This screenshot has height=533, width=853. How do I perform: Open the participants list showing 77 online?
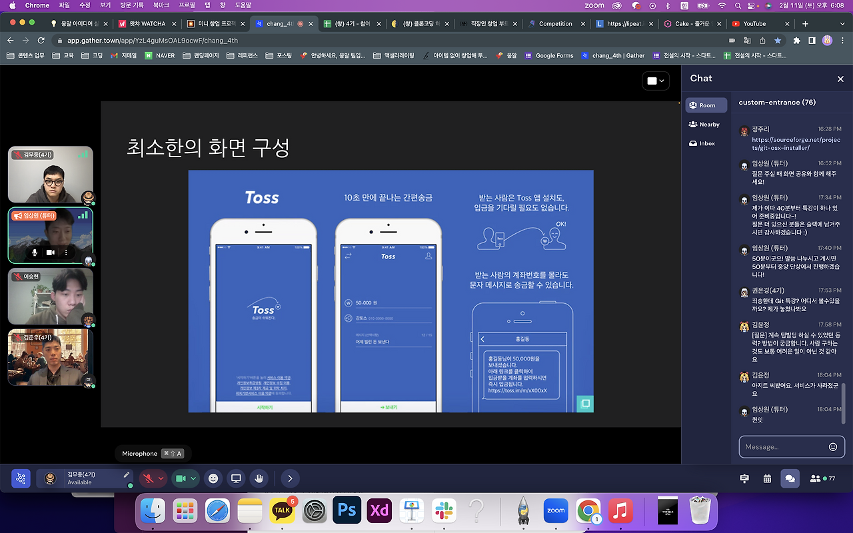[x=817, y=478]
